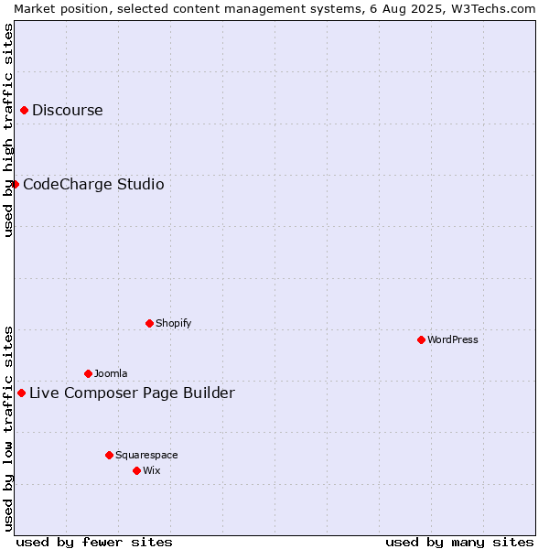Select the 'WordPress' label text
This screenshot has width=549, height=549.
click(x=452, y=339)
